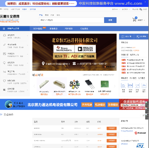Expand the pen-icon category row chevron
149x148 pixels.
point(27,45)
